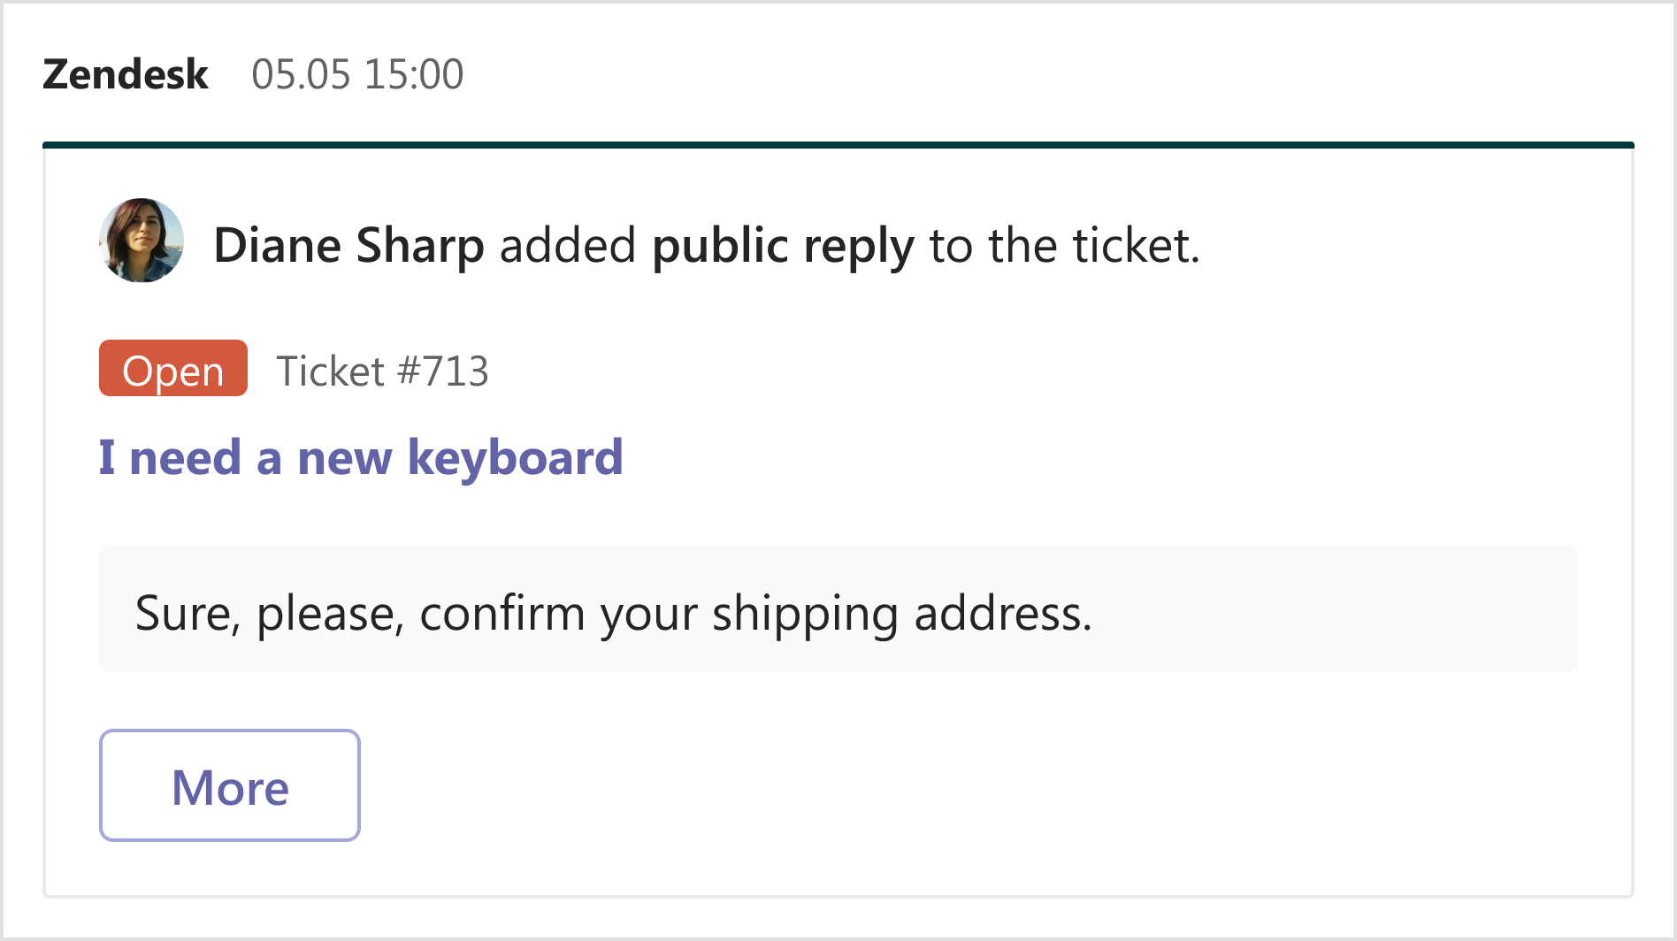1677x941 pixels.
Task: Expand details with the More control
Action: 229,785
